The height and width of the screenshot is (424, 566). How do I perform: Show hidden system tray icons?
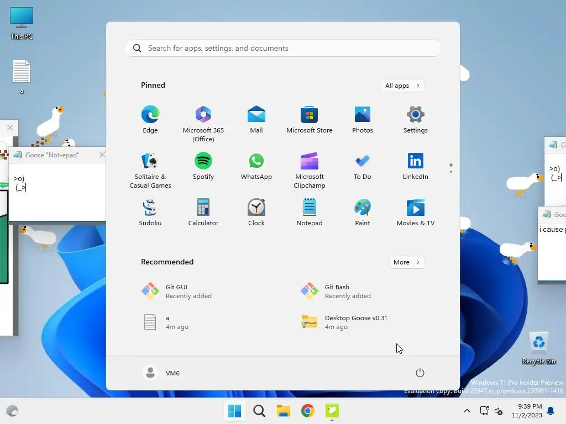pyautogui.click(x=467, y=411)
